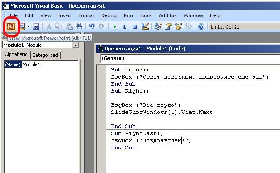Switch to the Alphabetic tab

(16, 54)
